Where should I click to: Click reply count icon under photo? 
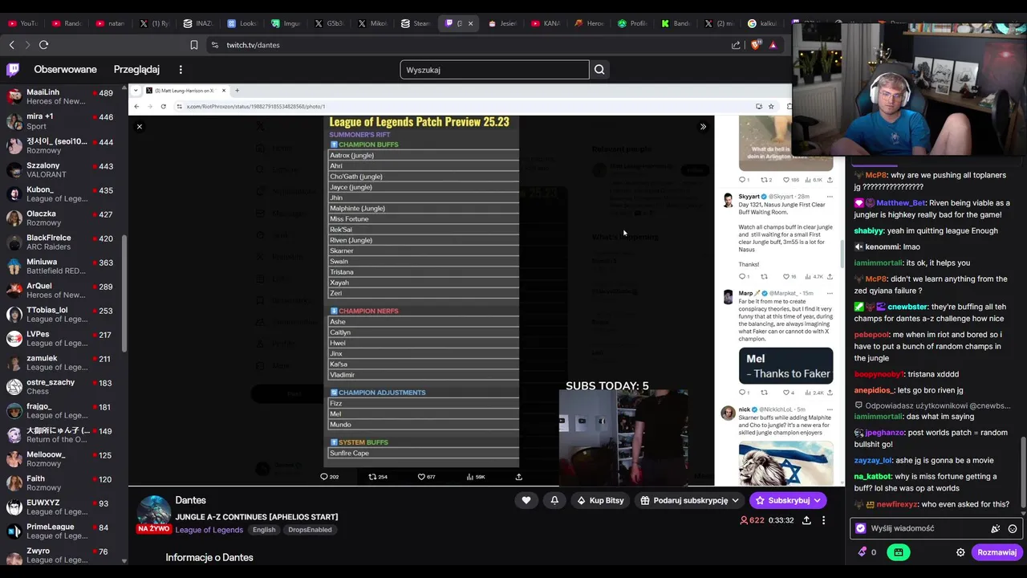tap(324, 477)
